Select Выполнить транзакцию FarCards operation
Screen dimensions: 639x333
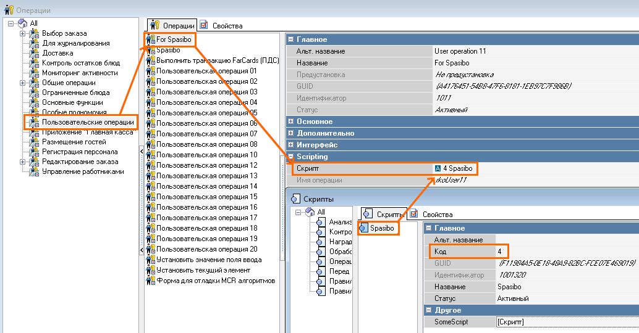point(218,60)
